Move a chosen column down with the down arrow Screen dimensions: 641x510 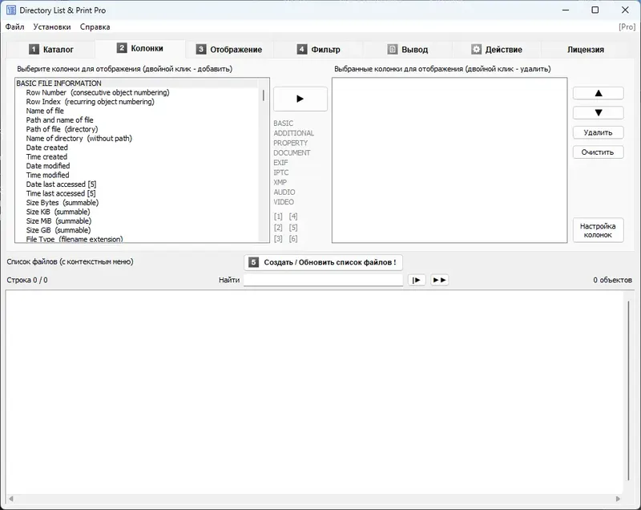pos(597,112)
